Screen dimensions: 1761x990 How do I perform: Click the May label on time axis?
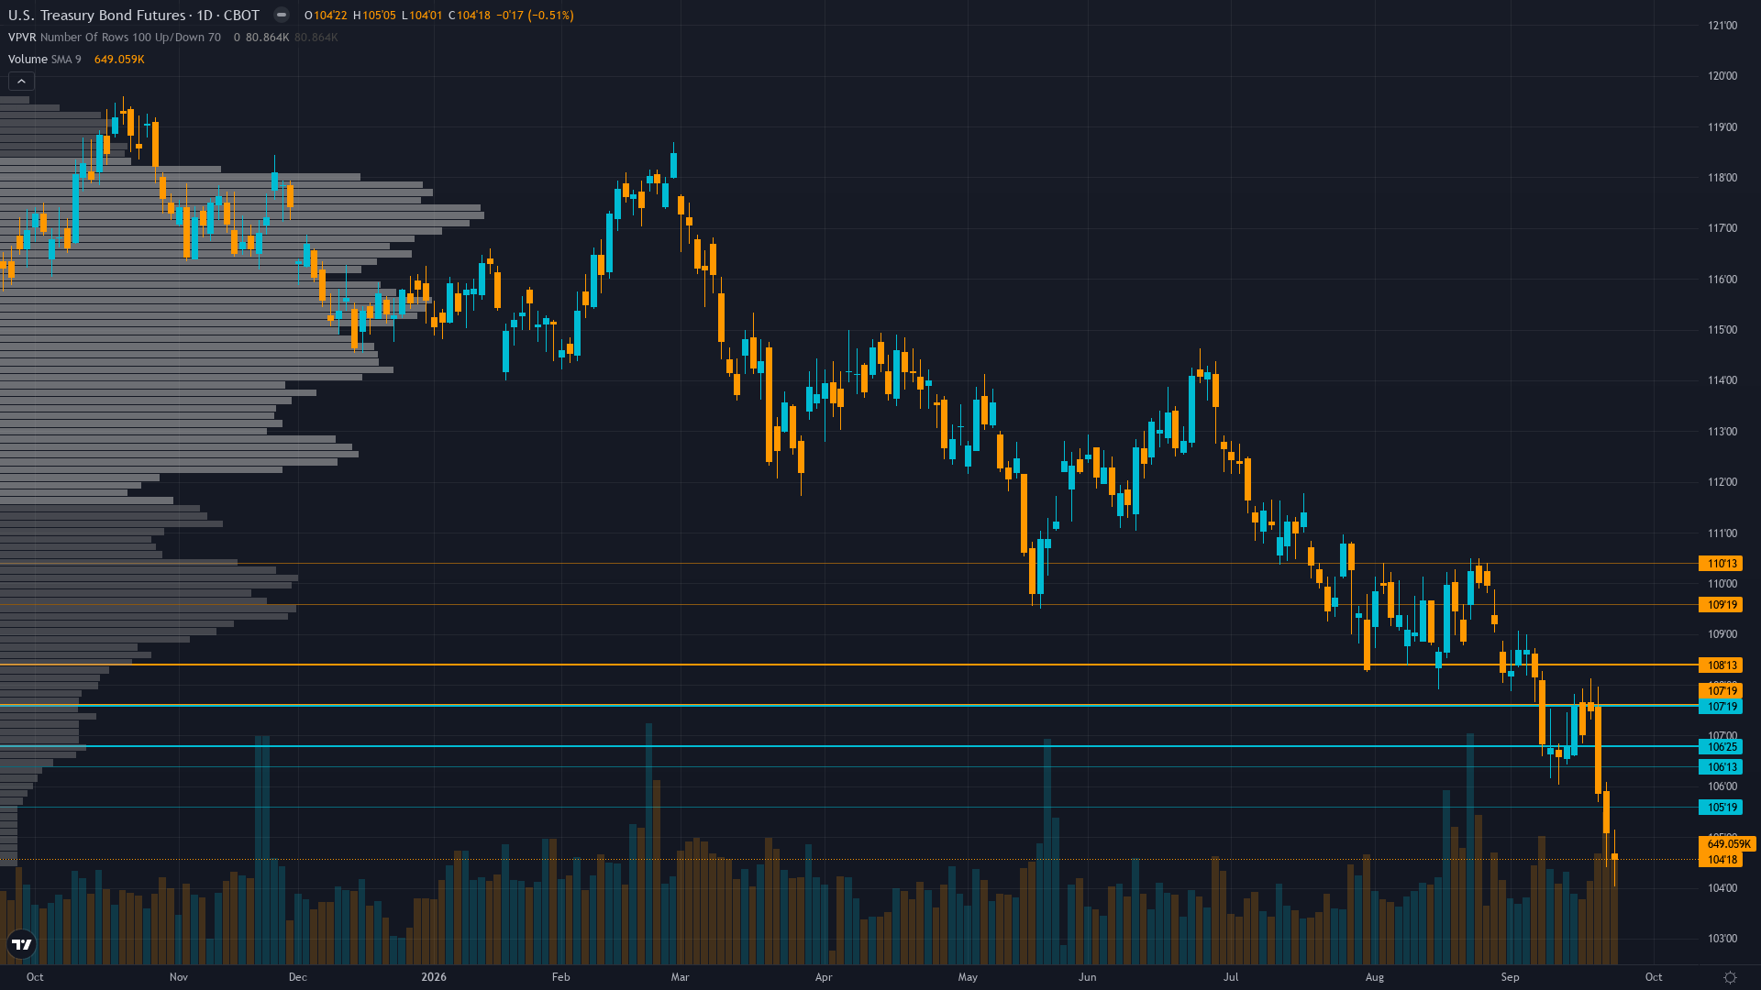click(968, 977)
